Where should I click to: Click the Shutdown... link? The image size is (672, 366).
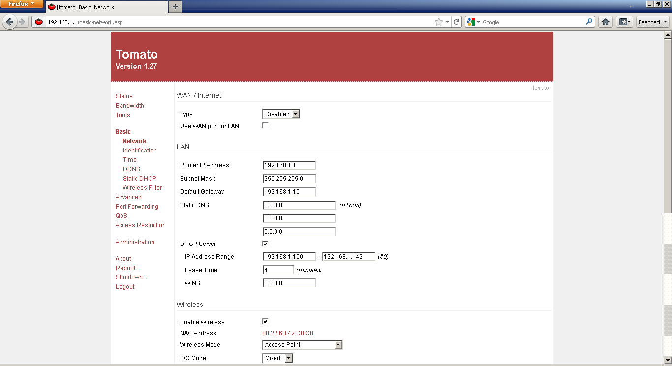(x=131, y=277)
